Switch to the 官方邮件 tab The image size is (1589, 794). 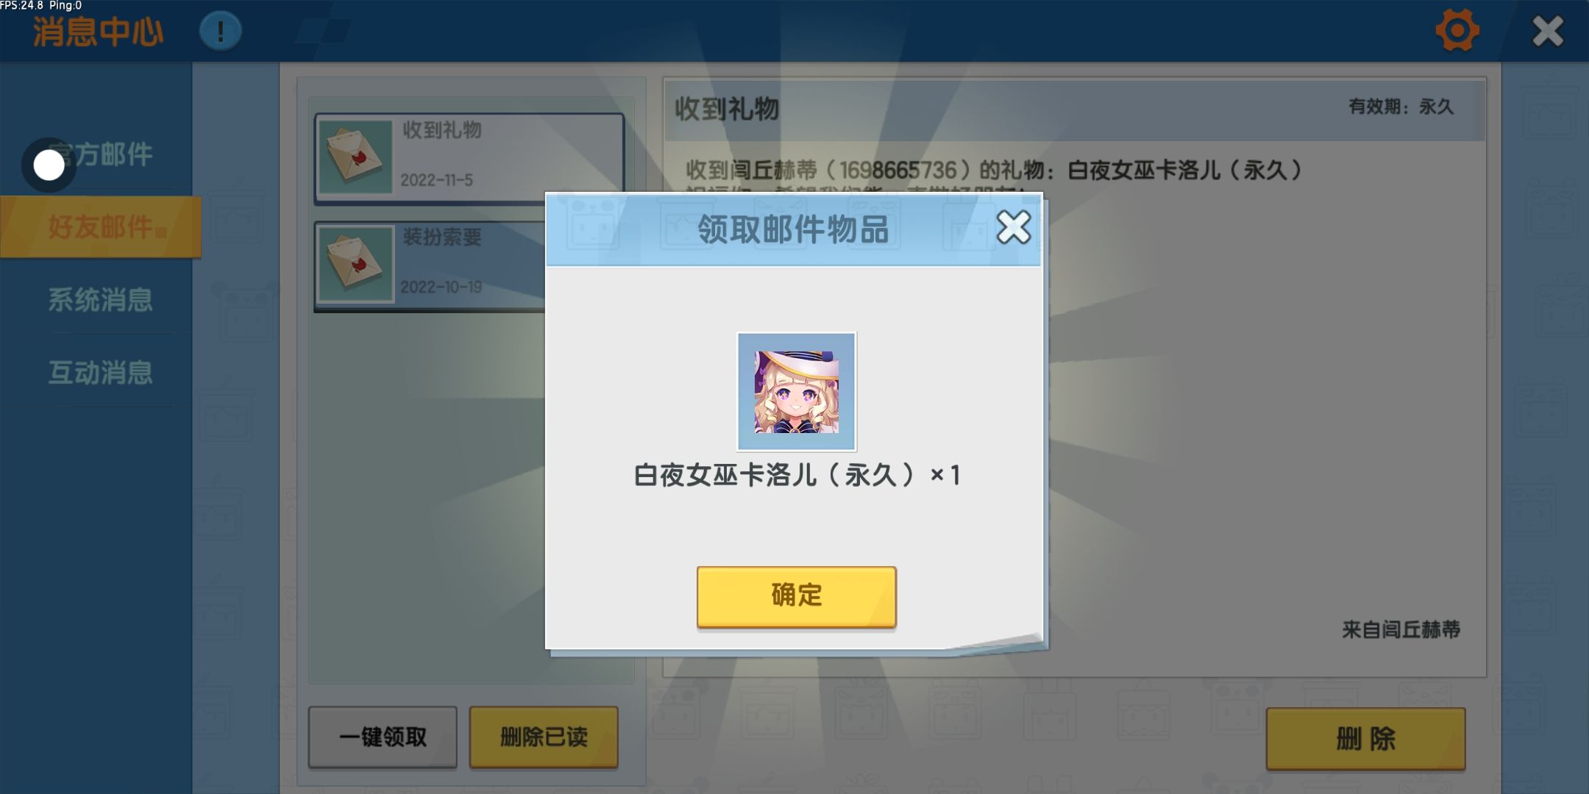pyautogui.click(x=101, y=154)
